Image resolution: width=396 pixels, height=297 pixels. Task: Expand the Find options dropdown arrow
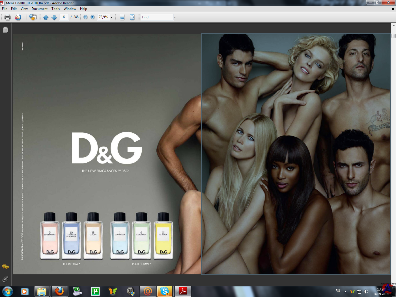(175, 18)
